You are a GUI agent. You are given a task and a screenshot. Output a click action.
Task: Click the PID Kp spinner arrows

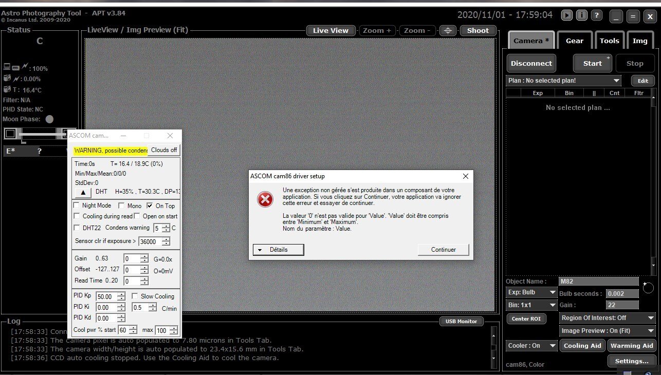pos(121,296)
